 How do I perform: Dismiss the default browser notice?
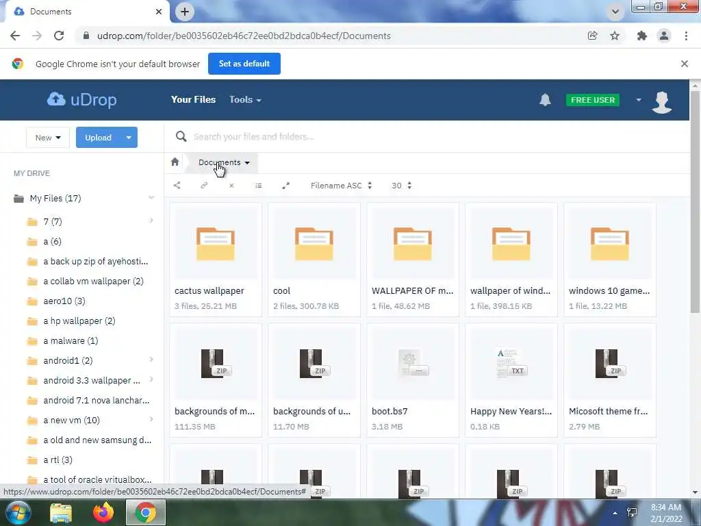click(x=685, y=64)
